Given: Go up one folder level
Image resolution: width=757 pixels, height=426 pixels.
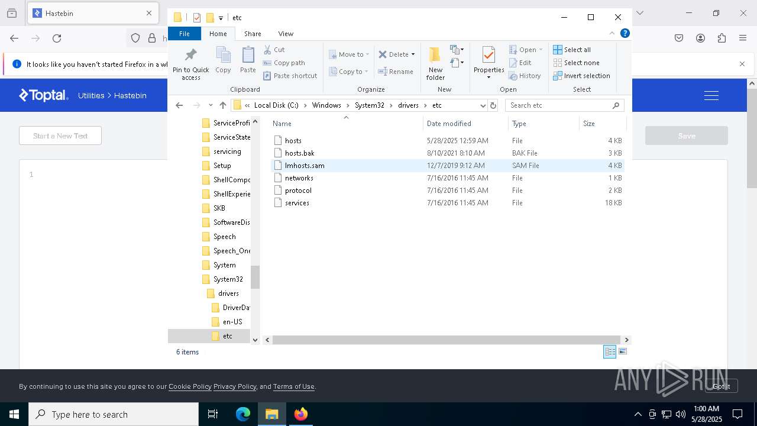Looking at the screenshot, I should pos(223,105).
